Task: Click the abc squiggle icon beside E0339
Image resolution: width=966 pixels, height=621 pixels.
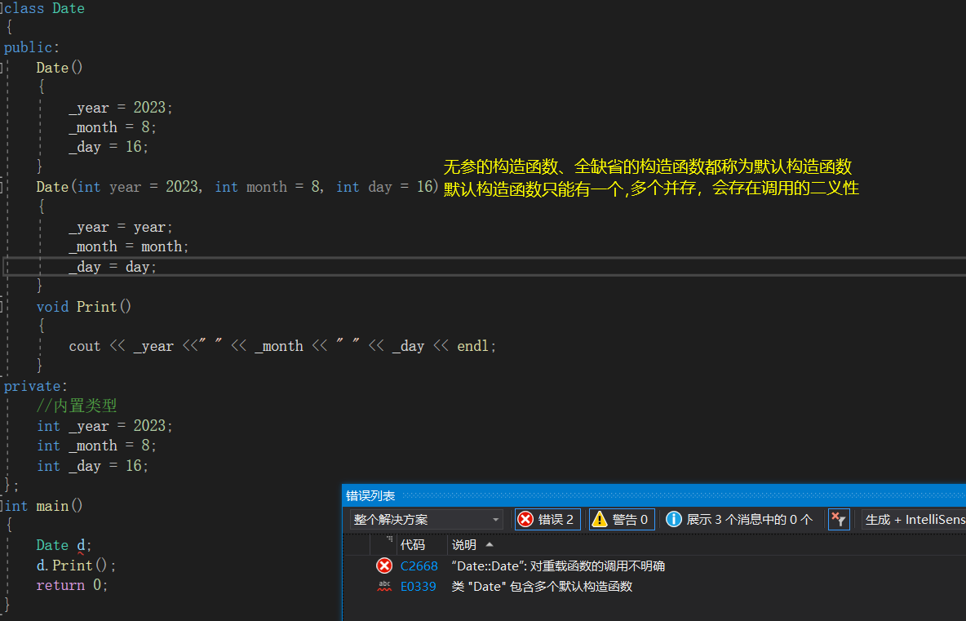Action: coord(383,587)
